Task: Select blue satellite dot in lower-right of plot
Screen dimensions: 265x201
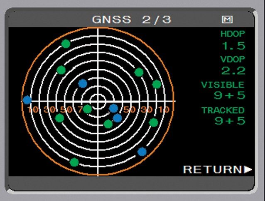Action: click(x=142, y=152)
